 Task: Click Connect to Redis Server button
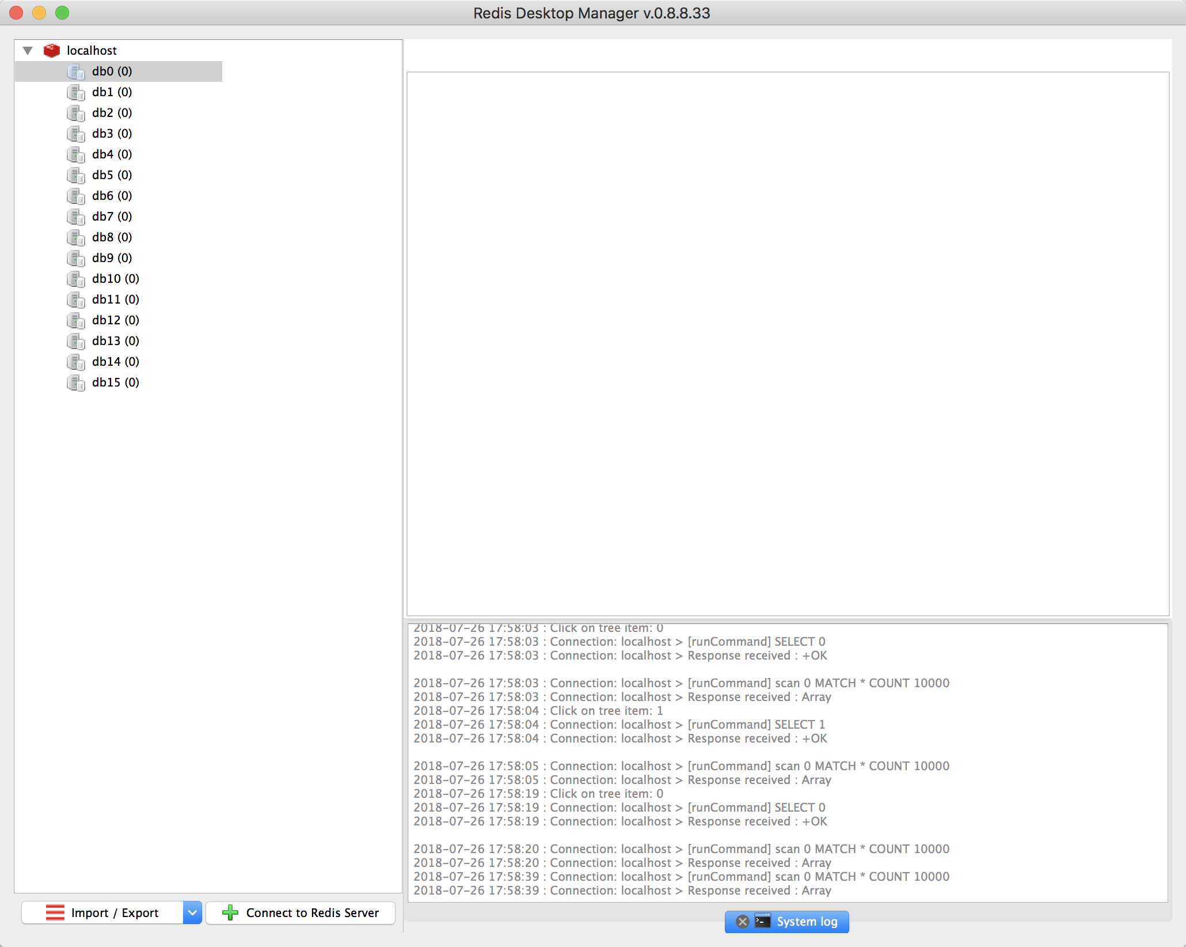click(x=301, y=913)
